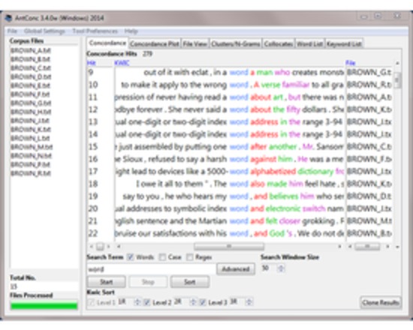Select BROWN_E.txt in Corpus Files
Screen dimensions: 413x330
click(30, 85)
